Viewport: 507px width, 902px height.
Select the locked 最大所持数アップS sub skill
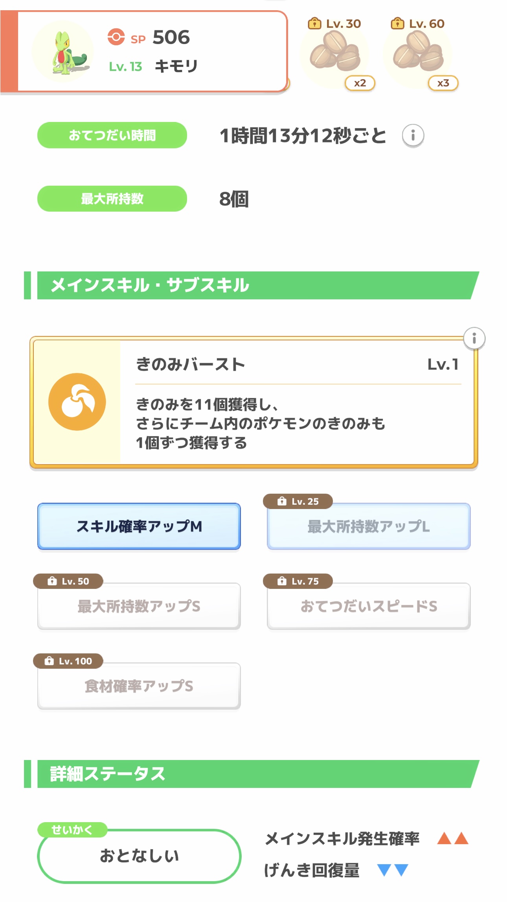(x=139, y=606)
